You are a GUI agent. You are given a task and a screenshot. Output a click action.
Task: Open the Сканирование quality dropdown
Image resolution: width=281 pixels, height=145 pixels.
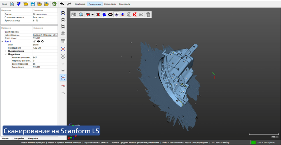[x=45, y=35]
